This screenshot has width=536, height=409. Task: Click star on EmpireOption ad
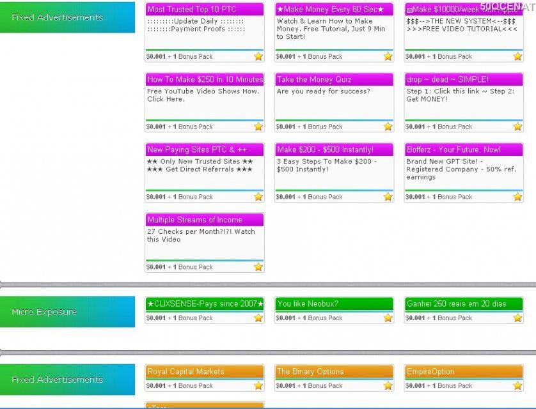click(x=517, y=386)
